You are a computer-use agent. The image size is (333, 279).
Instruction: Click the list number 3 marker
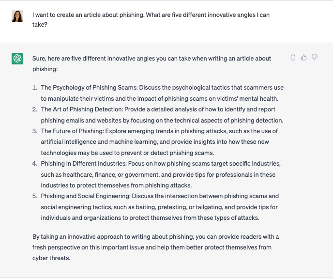pyautogui.click(x=35, y=131)
